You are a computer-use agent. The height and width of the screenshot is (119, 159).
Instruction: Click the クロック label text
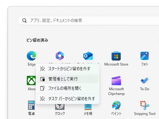pos(60,114)
